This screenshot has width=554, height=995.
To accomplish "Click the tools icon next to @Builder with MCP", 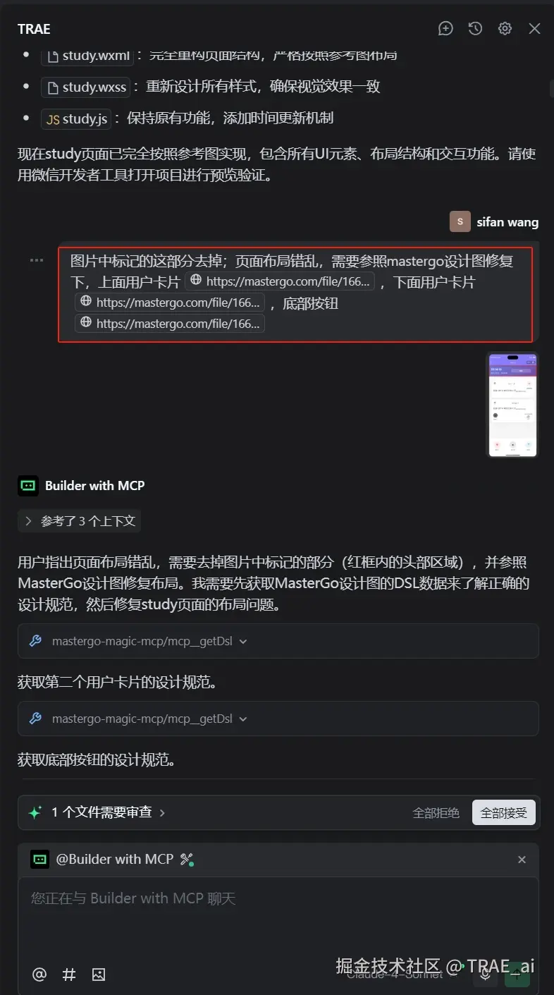I will click(187, 859).
